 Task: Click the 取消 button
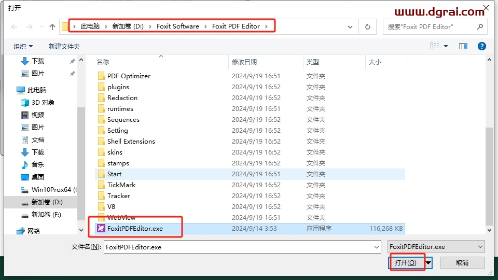click(x=462, y=262)
